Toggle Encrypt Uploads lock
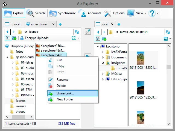The height and width of the screenshot is (131, 175). [x=34, y=38]
